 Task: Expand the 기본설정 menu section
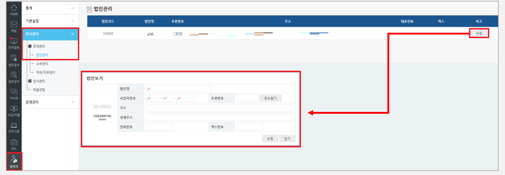click(x=50, y=21)
